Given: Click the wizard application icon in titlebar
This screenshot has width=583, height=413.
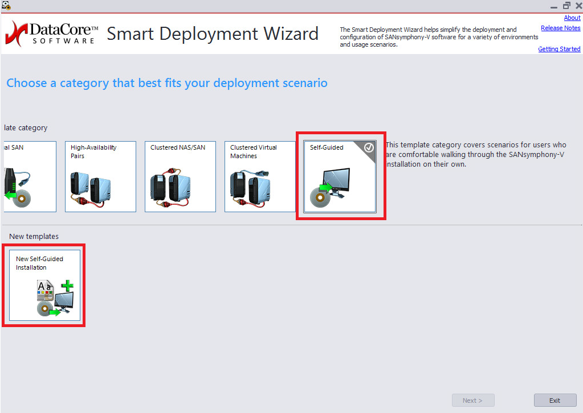Looking at the screenshot, I should (6, 5).
